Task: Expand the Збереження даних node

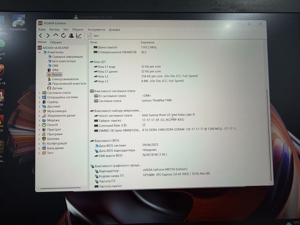Action: click(40, 116)
